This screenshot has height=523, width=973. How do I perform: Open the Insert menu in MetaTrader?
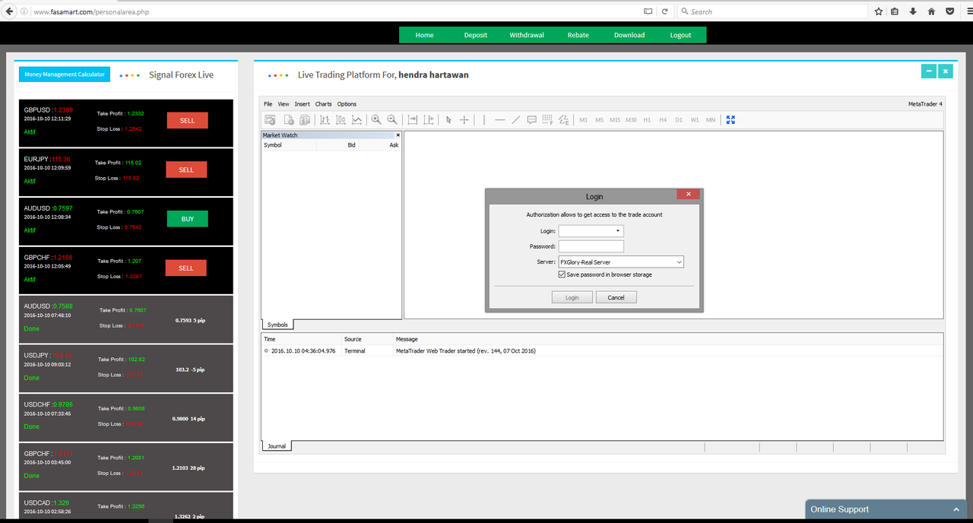[303, 104]
